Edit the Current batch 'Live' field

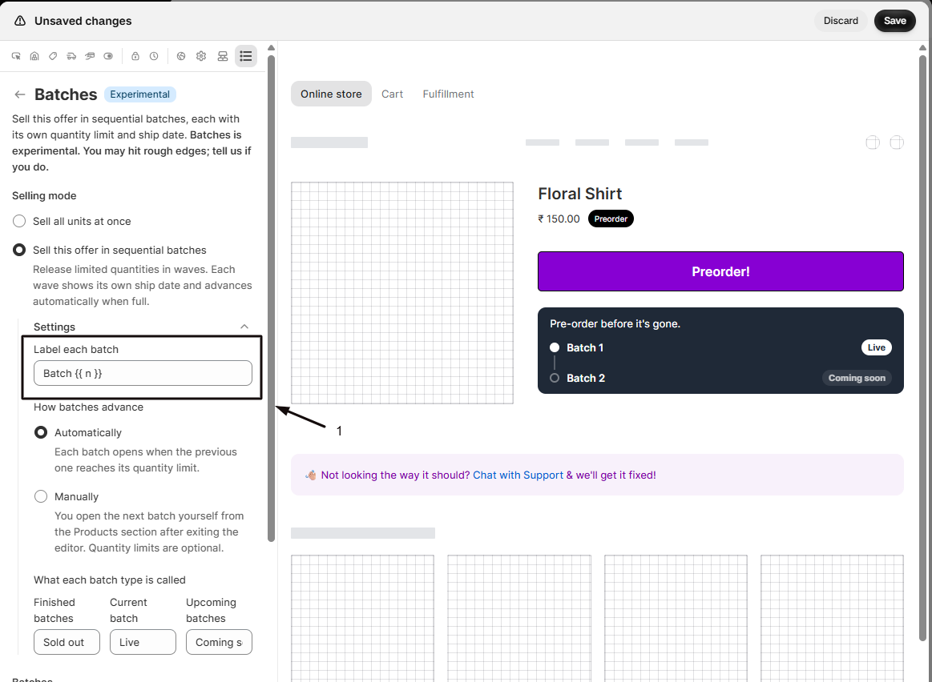(x=143, y=642)
